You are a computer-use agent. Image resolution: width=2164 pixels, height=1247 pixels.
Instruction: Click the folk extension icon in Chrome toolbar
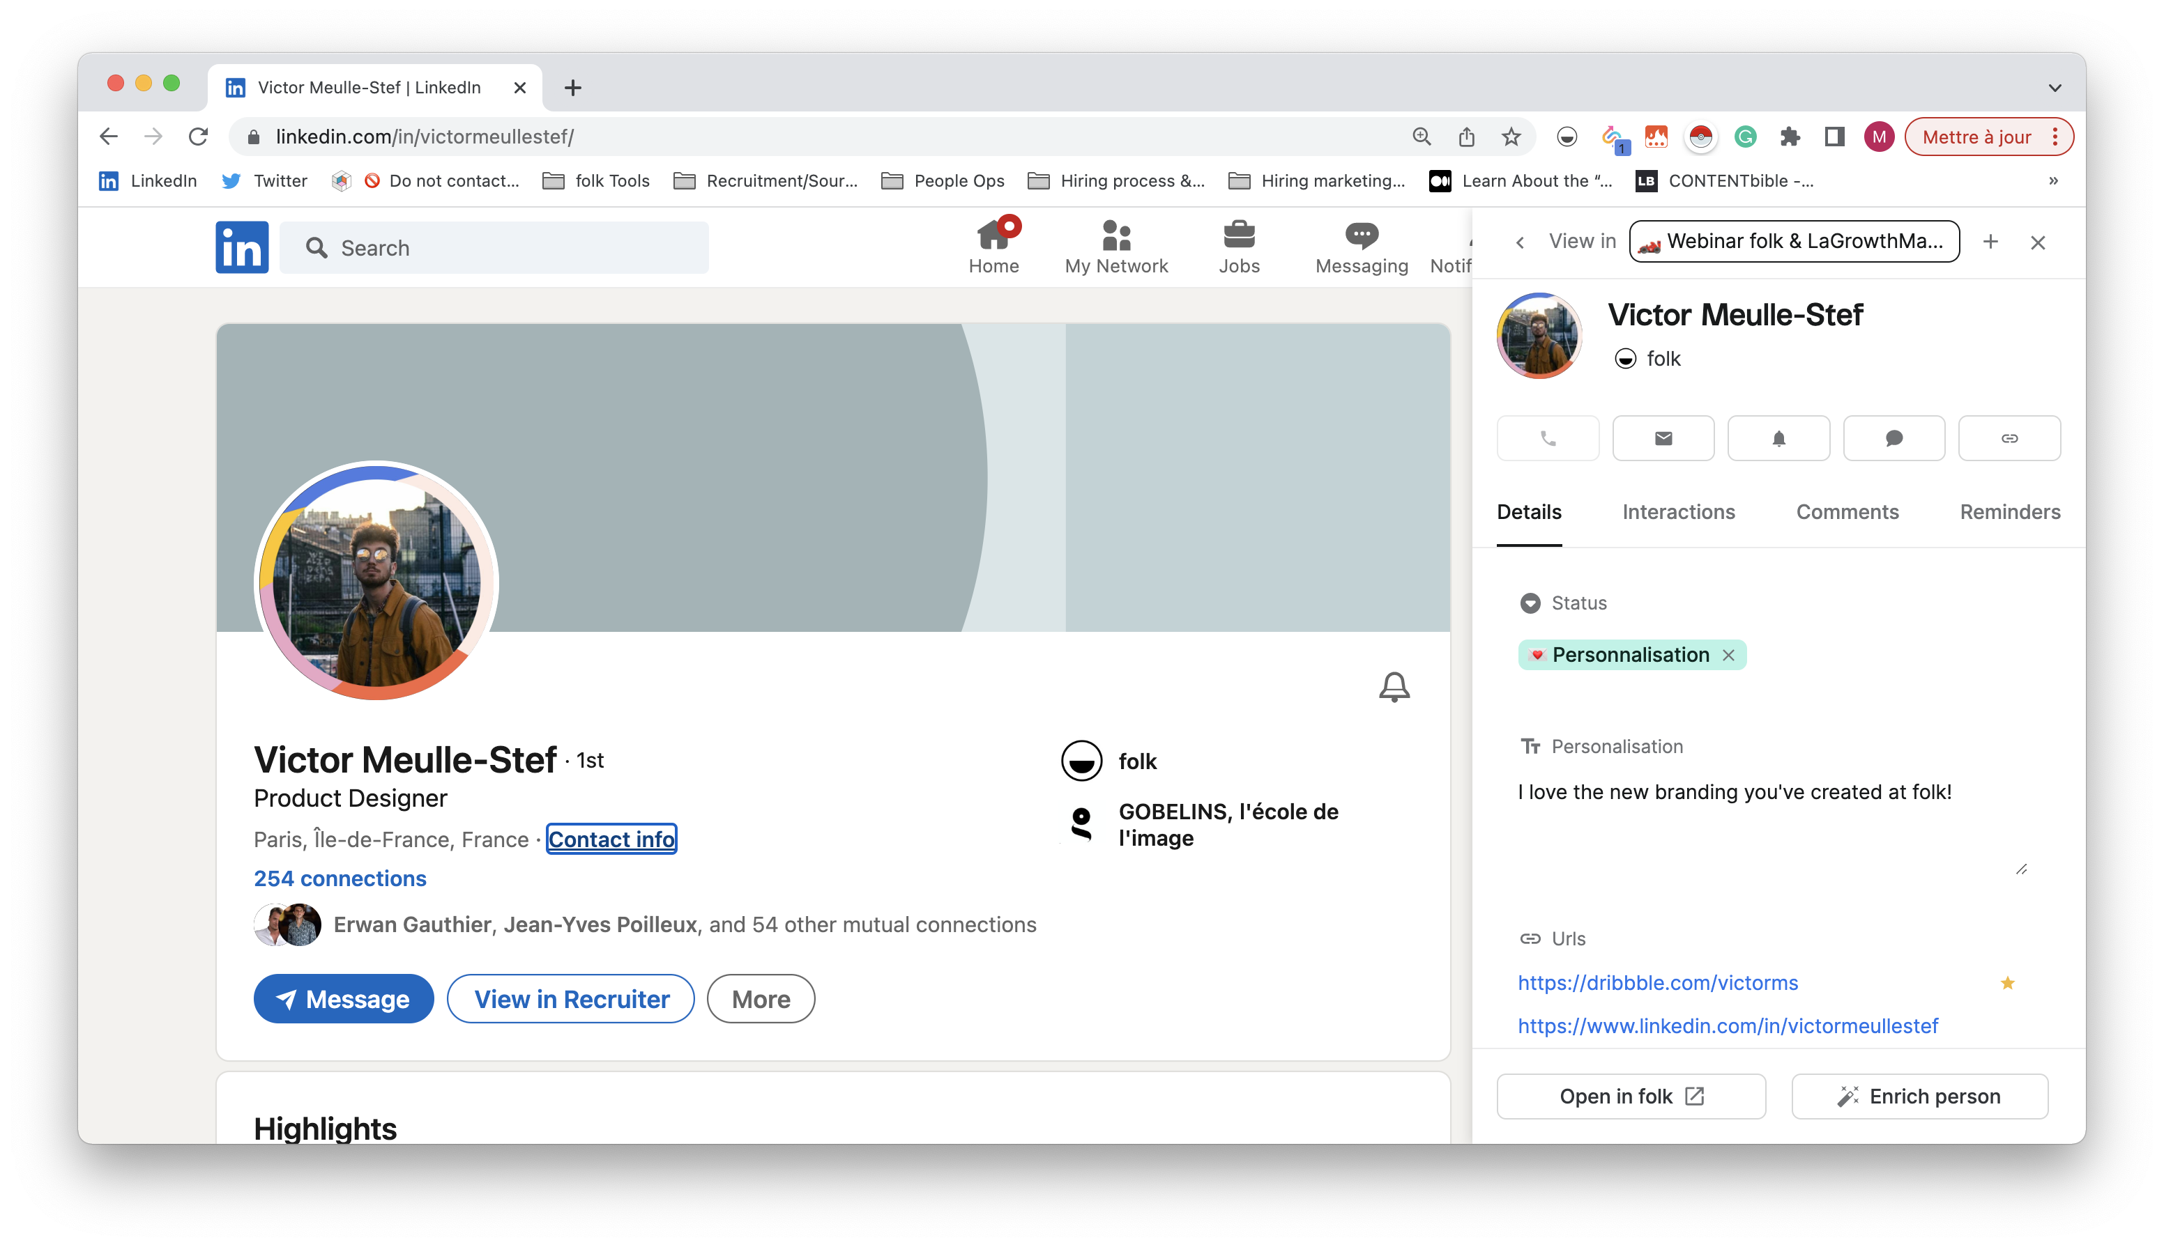1567,137
